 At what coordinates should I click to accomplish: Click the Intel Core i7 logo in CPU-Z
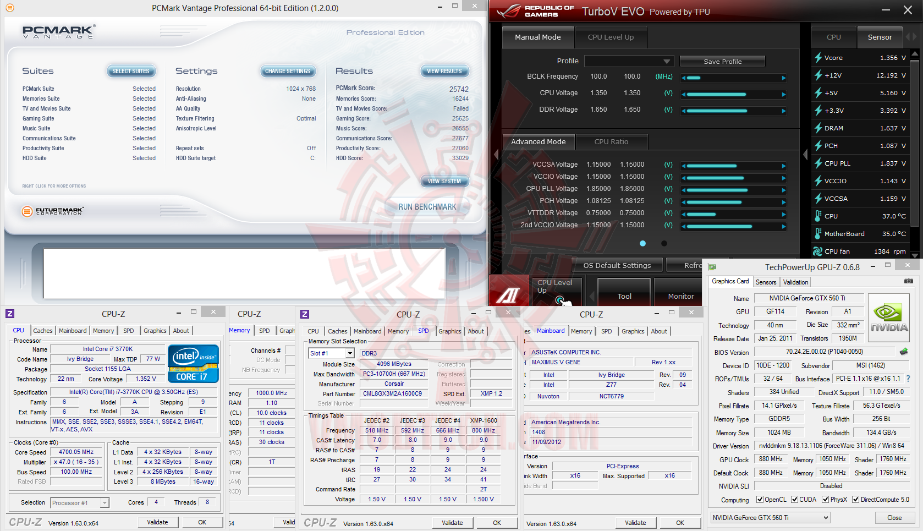point(193,364)
